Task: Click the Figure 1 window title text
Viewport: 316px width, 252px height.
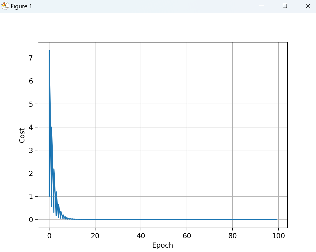Action: (x=21, y=6)
